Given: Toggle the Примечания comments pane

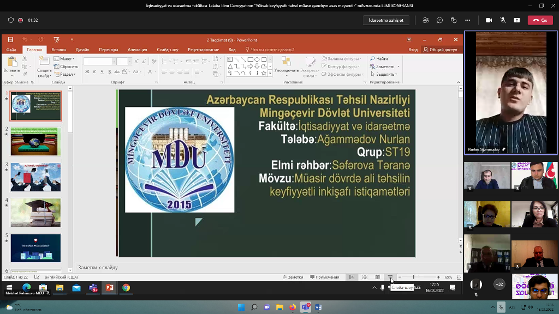Looking at the screenshot, I should [325, 277].
